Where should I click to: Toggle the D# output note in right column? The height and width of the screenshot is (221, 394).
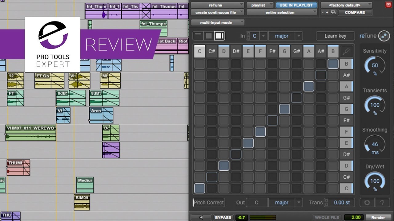tap(346, 154)
